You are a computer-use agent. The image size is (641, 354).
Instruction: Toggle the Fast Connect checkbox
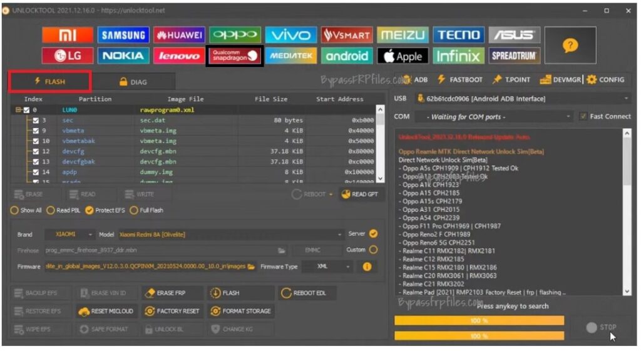pos(583,116)
